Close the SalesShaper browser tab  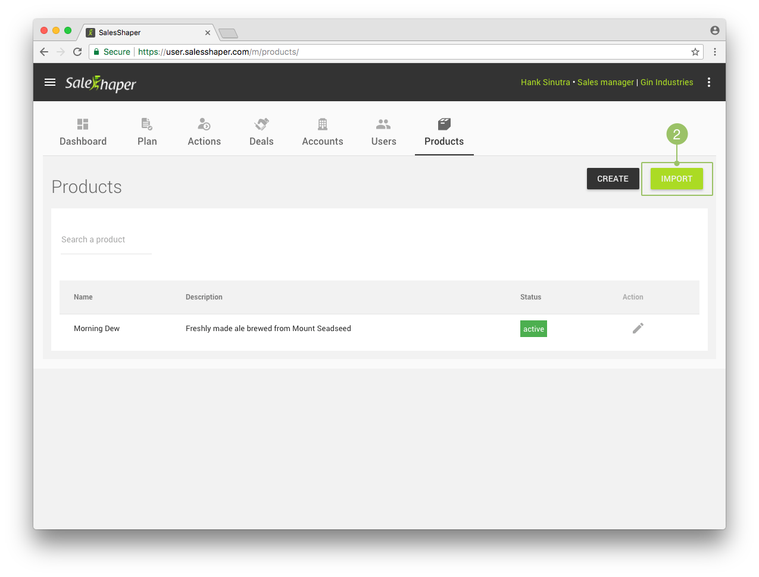(x=208, y=33)
